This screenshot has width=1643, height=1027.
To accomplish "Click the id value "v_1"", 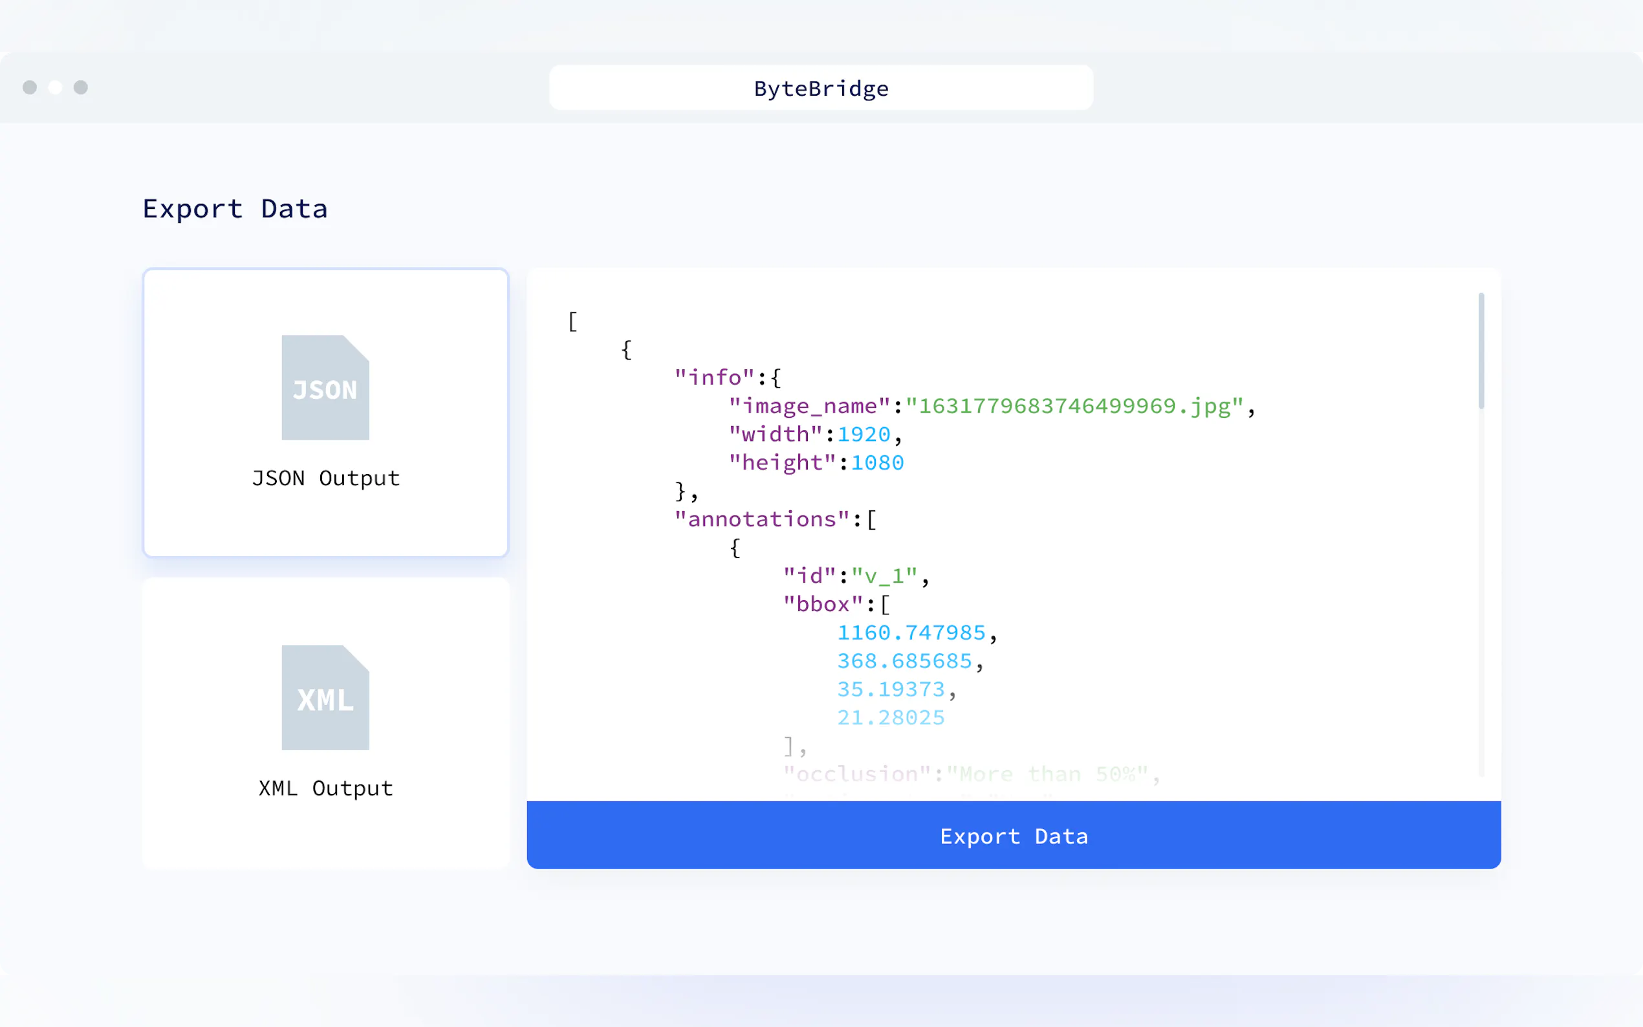I will click(x=884, y=577).
